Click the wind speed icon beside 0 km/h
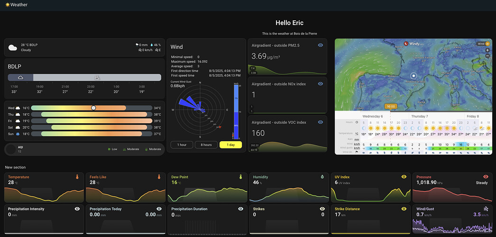Image resolution: width=496 pixels, height=237 pixels. tap(140, 50)
